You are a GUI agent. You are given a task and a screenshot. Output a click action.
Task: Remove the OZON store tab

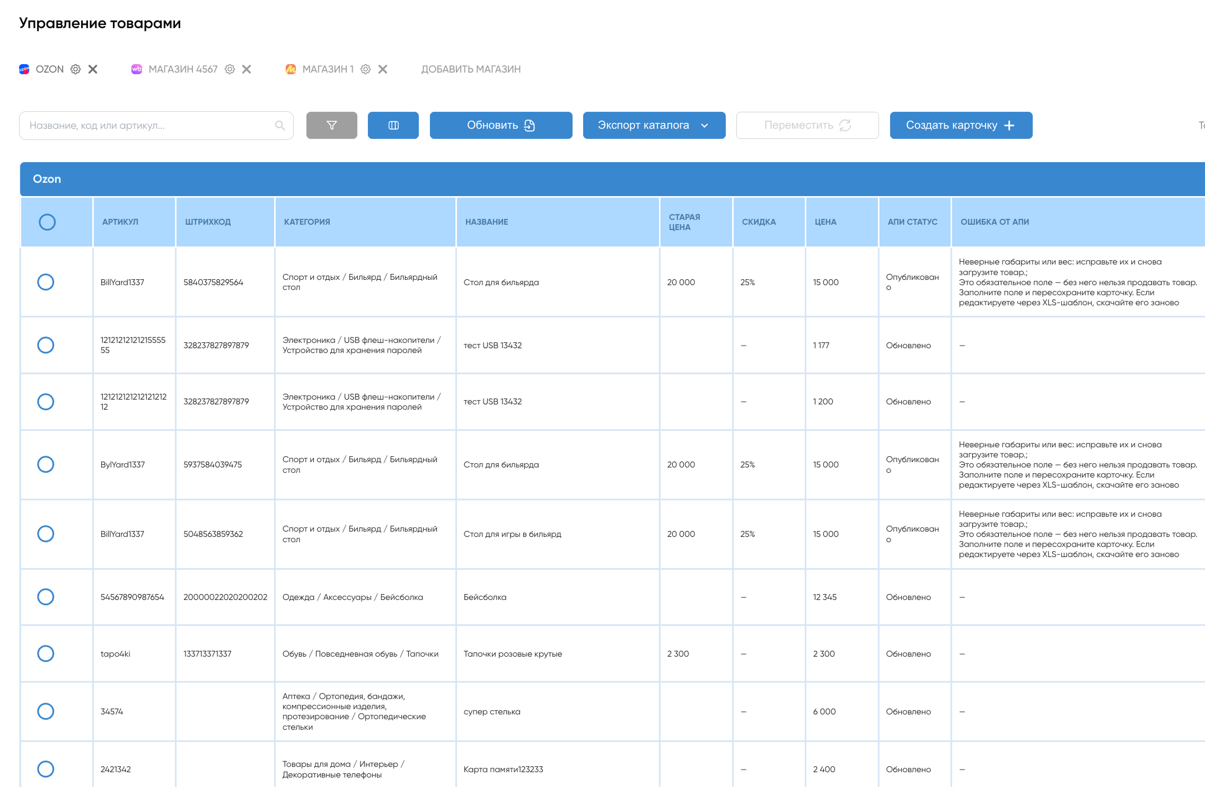point(93,69)
